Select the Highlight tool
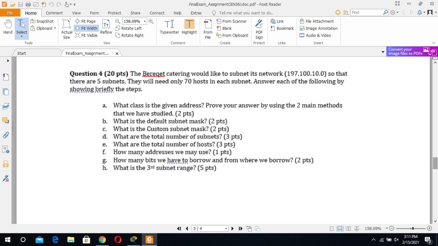This screenshot has width=438, height=246. coord(189,27)
